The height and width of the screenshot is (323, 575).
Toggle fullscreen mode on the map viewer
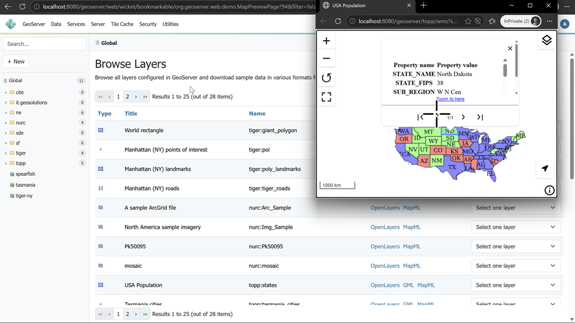(x=326, y=97)
